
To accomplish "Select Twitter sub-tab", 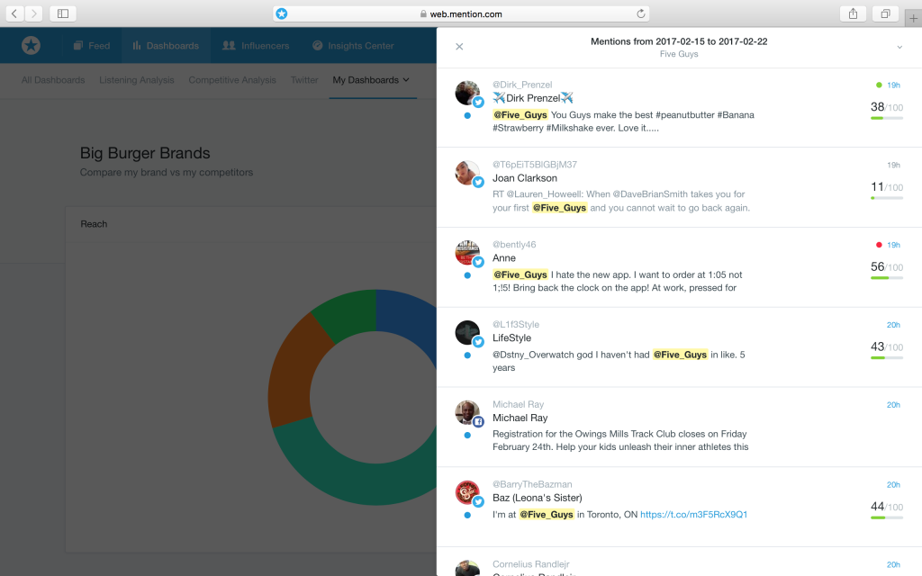I will (304, 80).
